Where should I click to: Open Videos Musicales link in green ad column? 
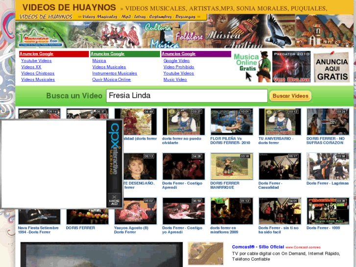click(109, 67)
